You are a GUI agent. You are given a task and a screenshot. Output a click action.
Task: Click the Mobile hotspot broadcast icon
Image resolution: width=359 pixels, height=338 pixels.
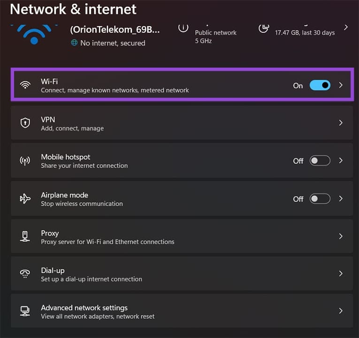click(x=25, y=161)
